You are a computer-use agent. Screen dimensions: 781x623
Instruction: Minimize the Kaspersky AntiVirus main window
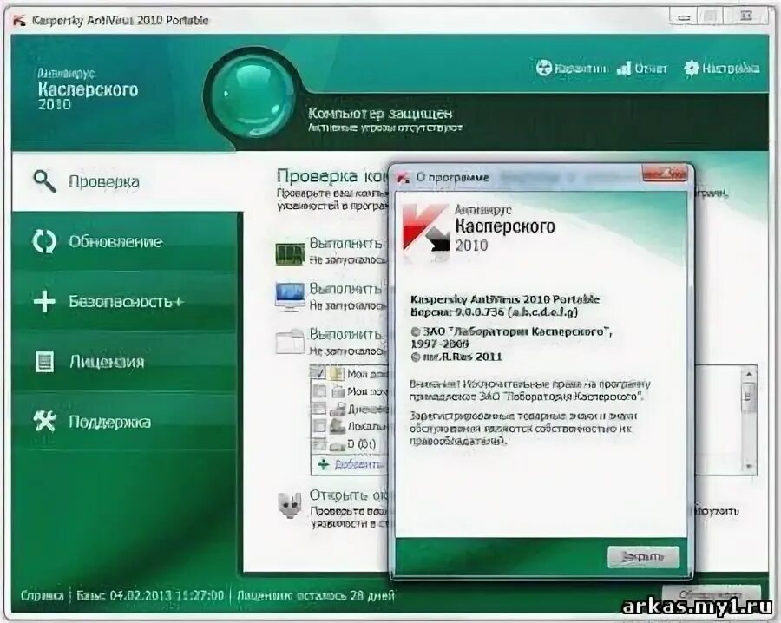click(x=684, y=17)
